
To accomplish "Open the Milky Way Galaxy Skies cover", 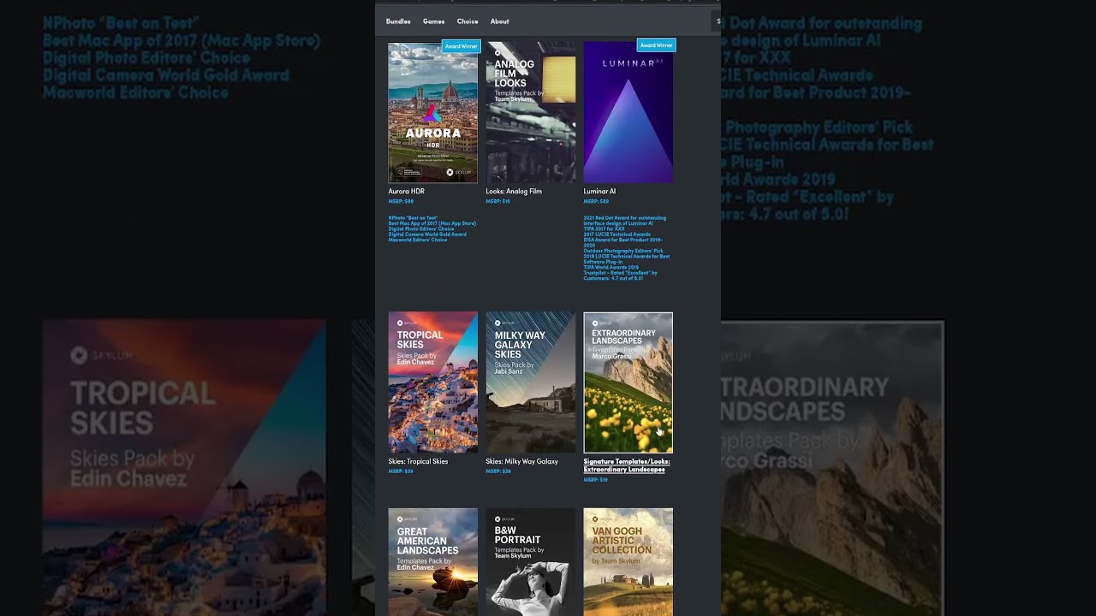I will coord(531,382).
